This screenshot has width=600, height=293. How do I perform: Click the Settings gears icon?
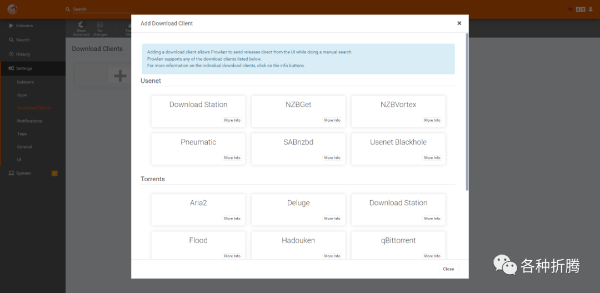(11, 68)
